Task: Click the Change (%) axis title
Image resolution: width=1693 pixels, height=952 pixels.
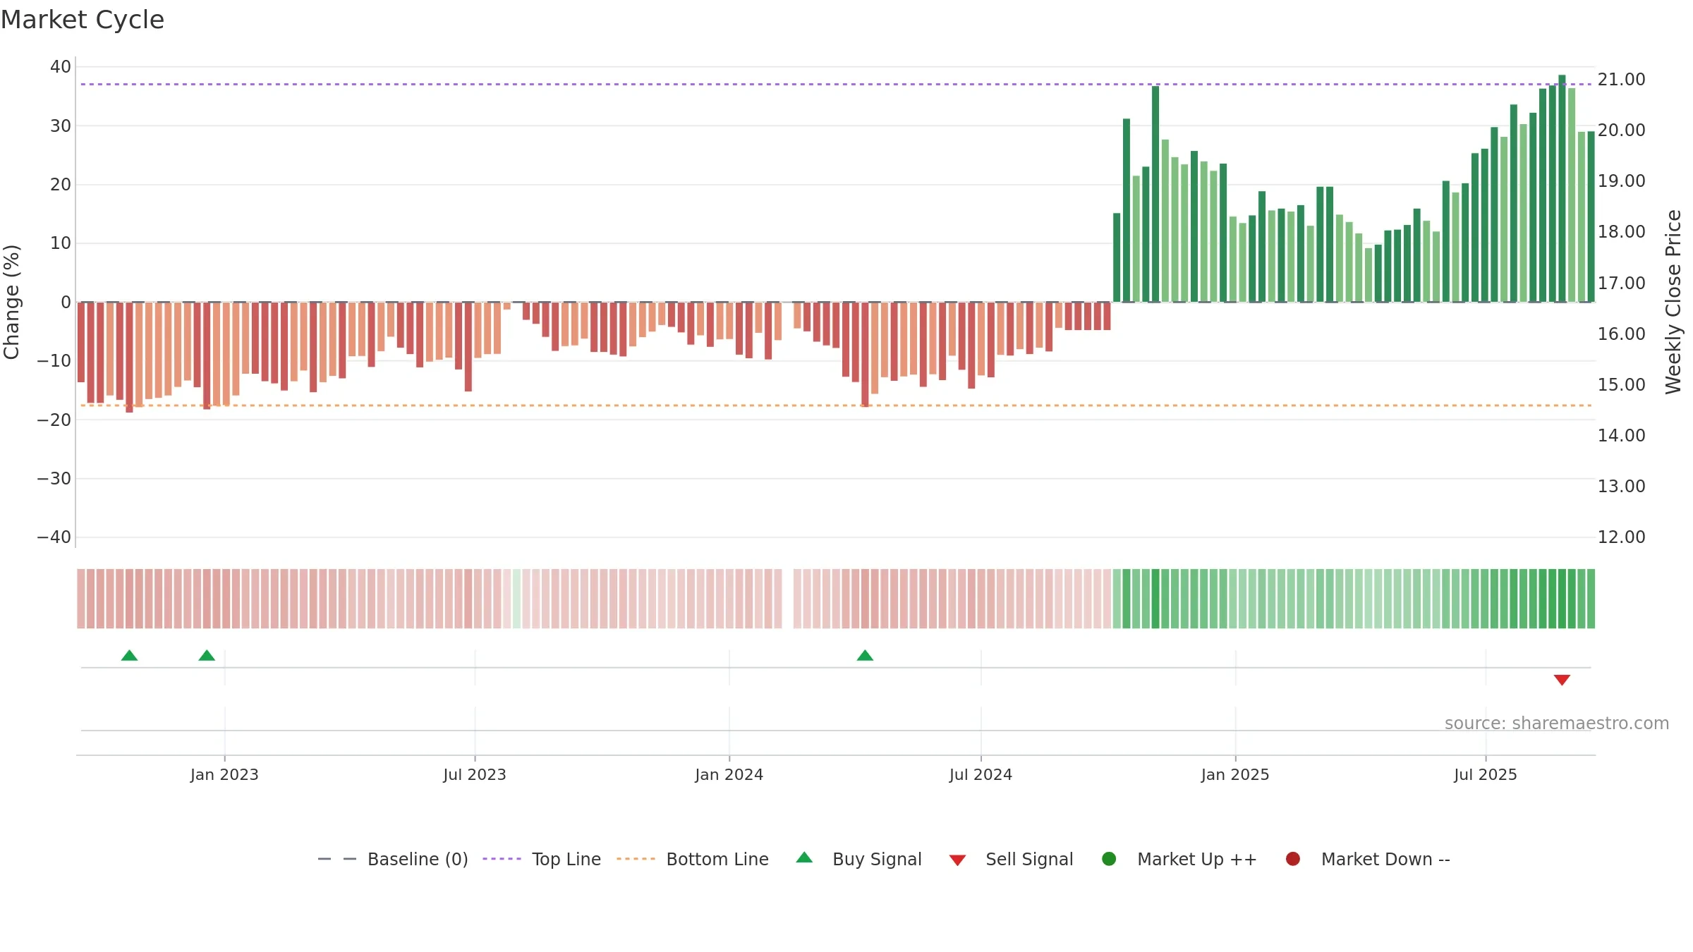Action: coord(12,302)
